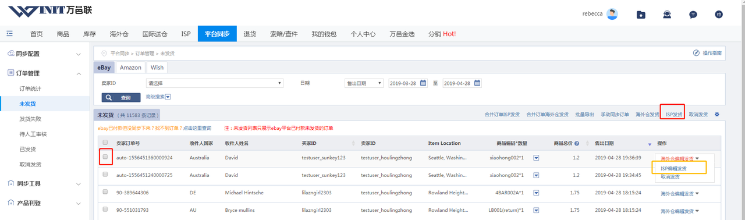Click the WINIT 万邑联 logo
Image resolution: width=745 pixels, height=220 pixels.
coord(49,11)
